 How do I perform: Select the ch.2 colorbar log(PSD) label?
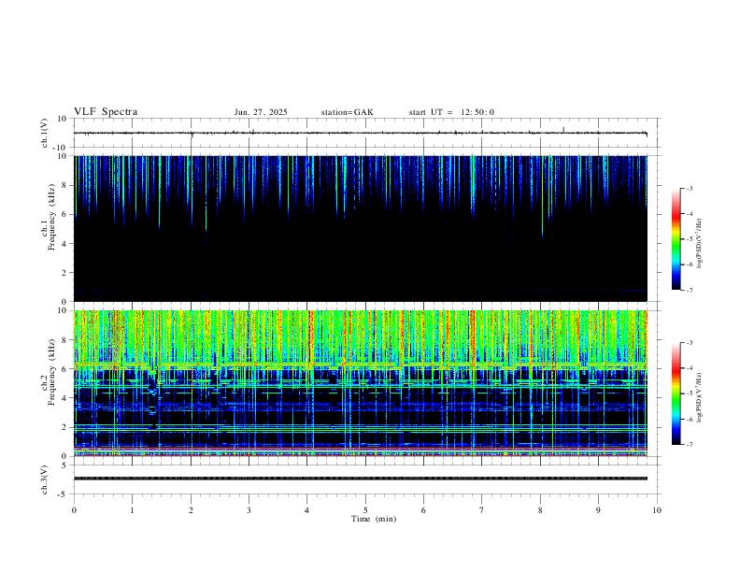pyautogui.click(x=700, y=397)
